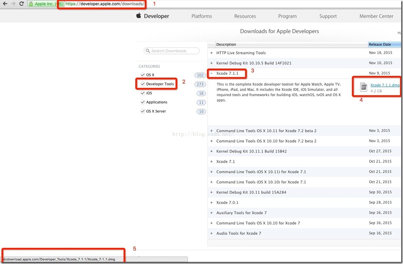The image size is (403, 264).
Task: Click the magnifier in Search Downloads
Action: coord(148,51)
